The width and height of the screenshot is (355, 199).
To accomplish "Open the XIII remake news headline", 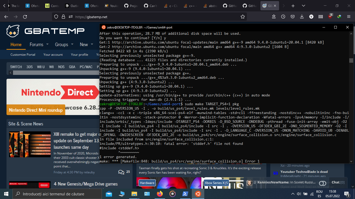I will coord(76,141).
